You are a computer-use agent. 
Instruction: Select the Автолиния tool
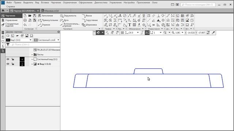point(45,16)
